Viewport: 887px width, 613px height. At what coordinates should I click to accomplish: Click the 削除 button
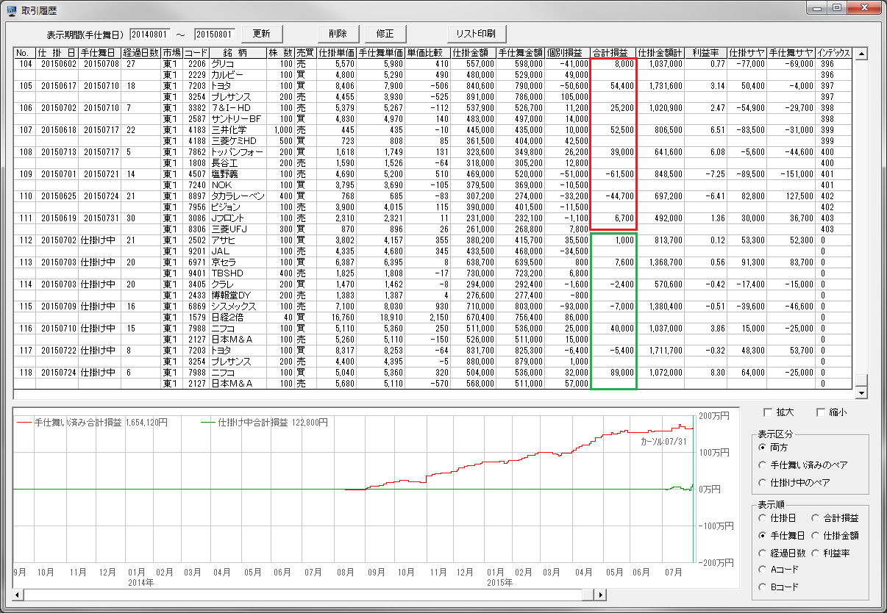[x=338, y=34]
